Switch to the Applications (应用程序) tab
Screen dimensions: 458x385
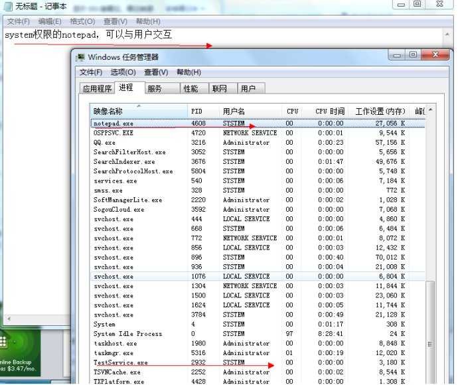97,88
